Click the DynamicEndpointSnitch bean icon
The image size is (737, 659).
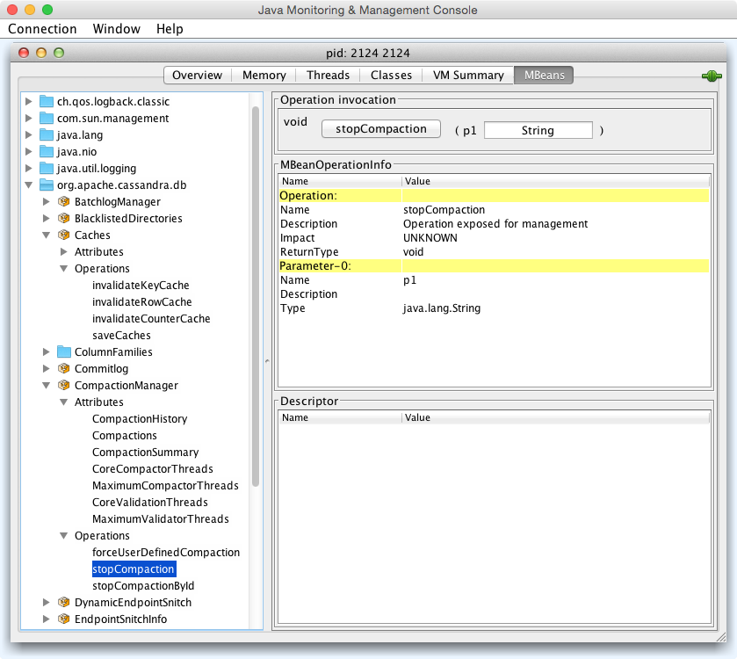(63, 603)
